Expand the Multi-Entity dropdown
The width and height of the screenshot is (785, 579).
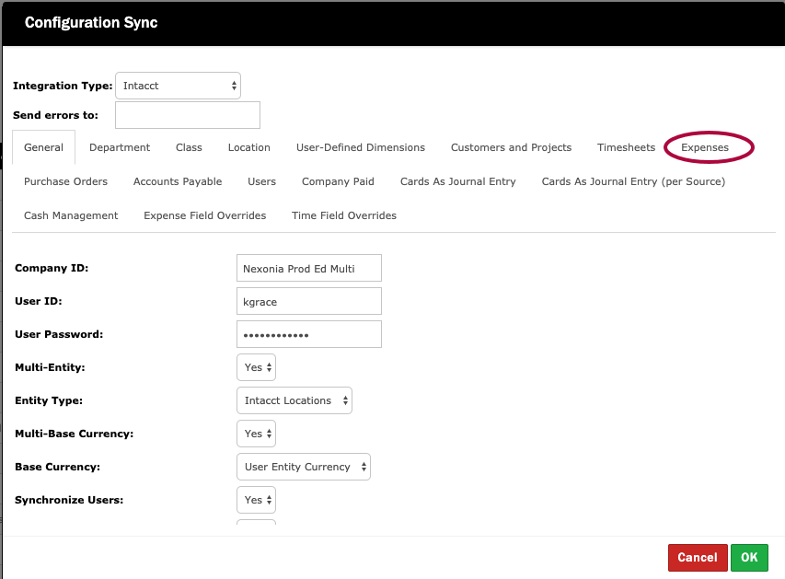256,367
